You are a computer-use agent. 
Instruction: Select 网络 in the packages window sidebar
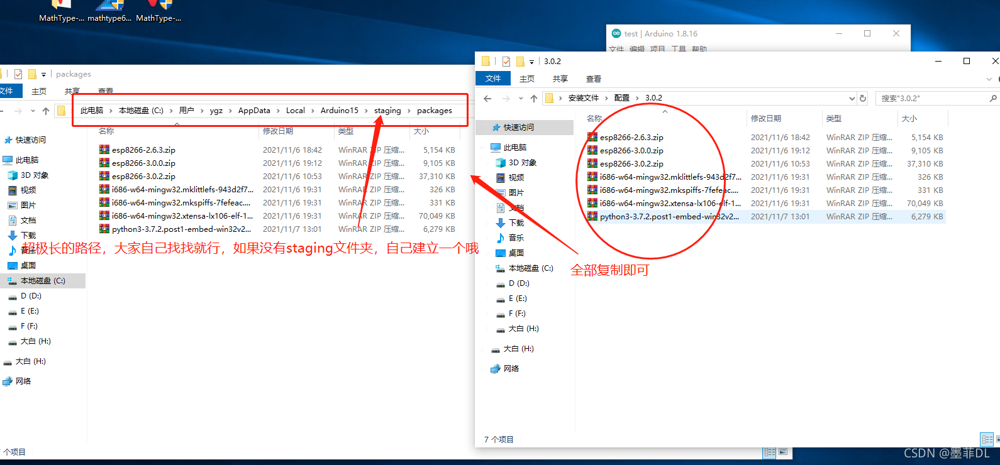[x=23, y=381]
